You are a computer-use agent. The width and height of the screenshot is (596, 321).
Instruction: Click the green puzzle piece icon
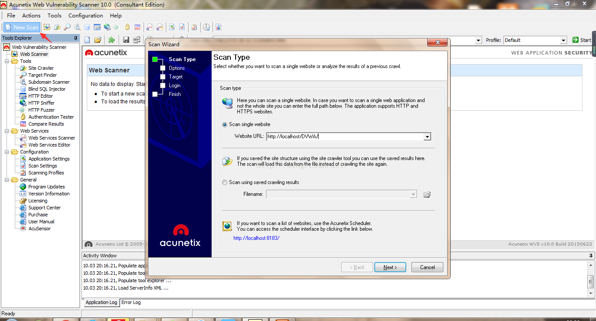[112, 40]
